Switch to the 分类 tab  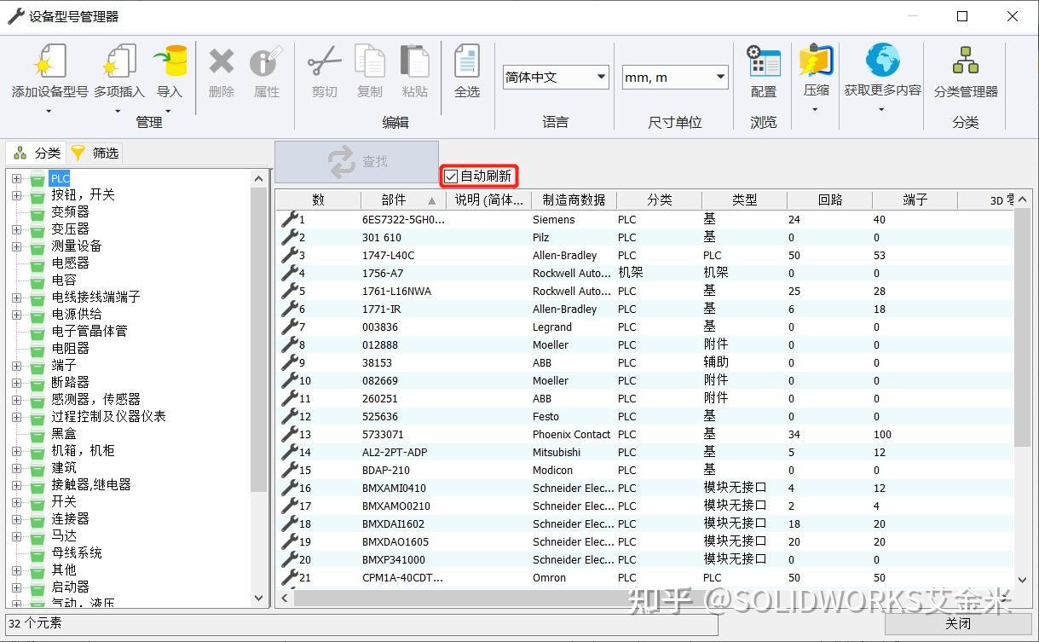[x=37, y=153]
